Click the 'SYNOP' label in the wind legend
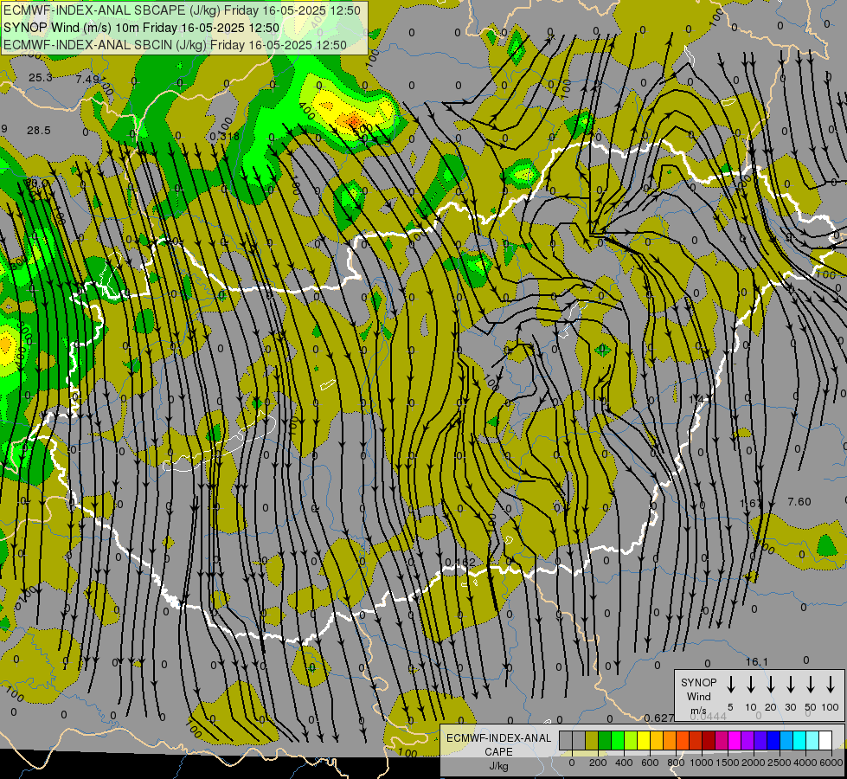 pyautogui.click(x=698, y=683)
